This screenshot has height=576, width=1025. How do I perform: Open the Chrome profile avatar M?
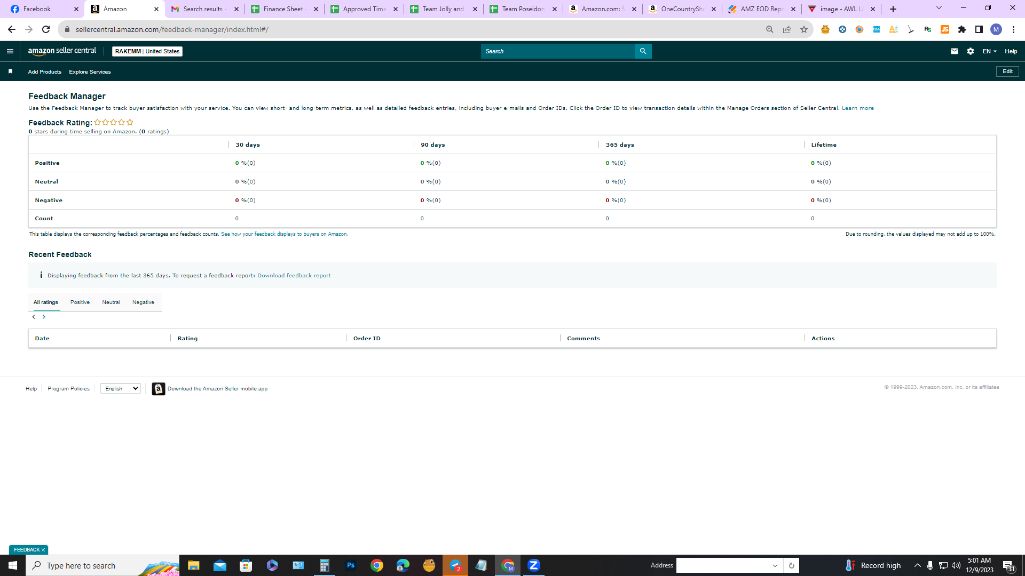[x=996, y=29]
